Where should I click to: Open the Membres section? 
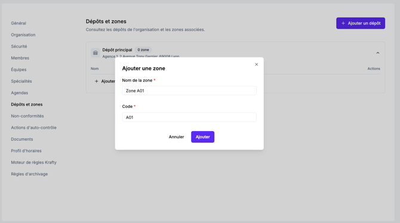[x=20, y=58]
